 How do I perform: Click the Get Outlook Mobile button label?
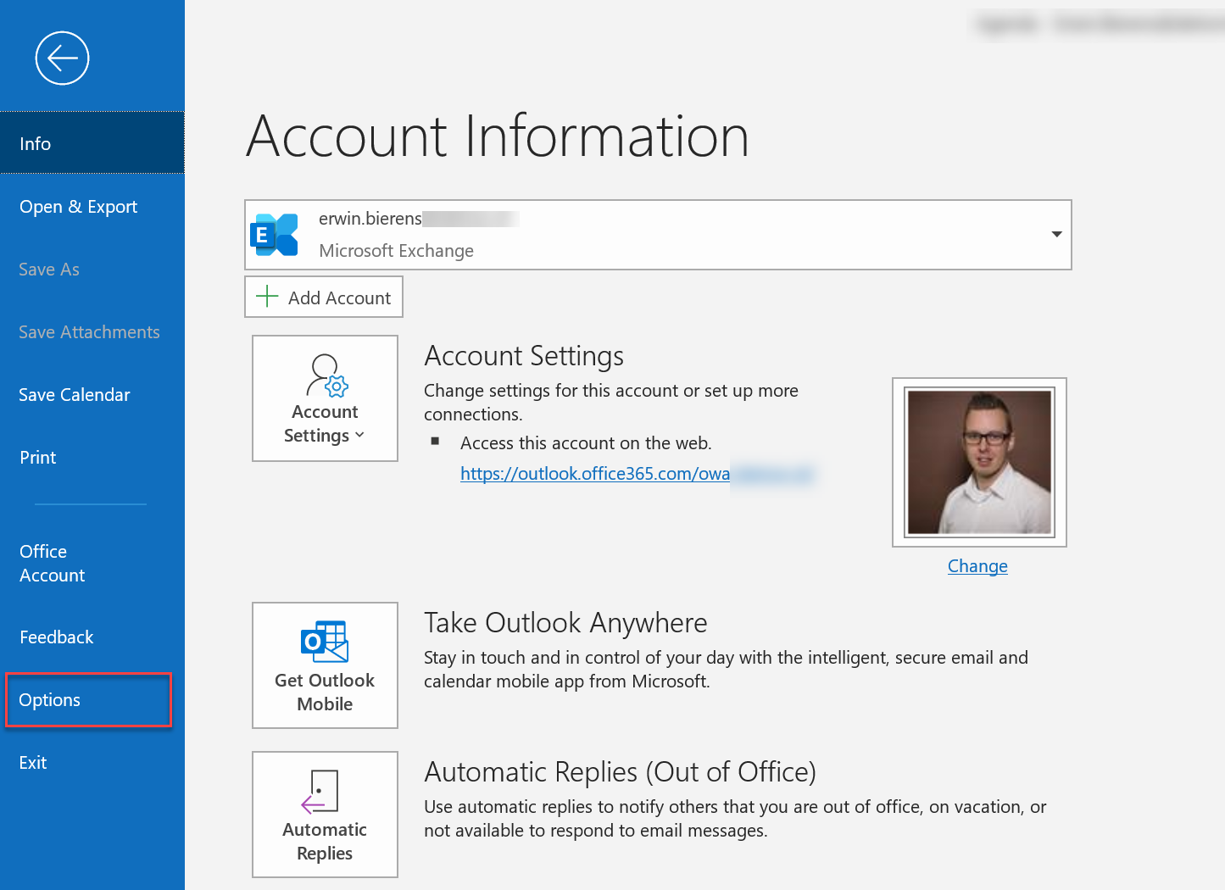click(x=325, y=692)
